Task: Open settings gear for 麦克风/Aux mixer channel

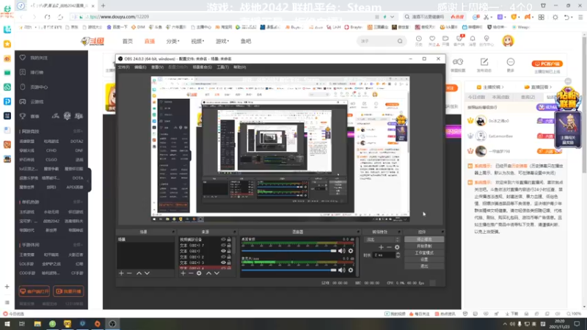Action: 351,270
